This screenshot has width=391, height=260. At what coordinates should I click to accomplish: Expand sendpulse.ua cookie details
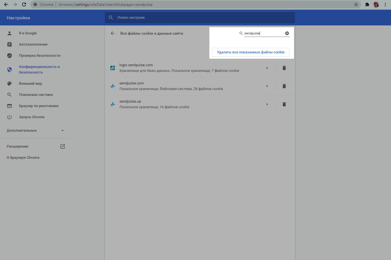click(267, 104)
